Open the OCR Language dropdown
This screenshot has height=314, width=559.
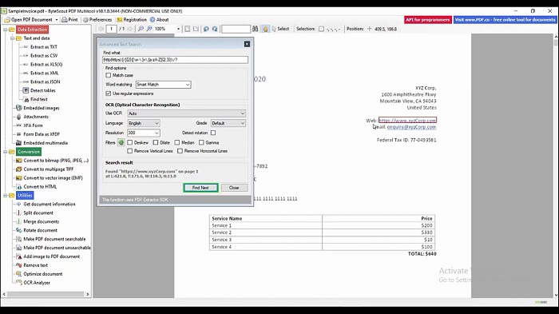coord(144,123)
